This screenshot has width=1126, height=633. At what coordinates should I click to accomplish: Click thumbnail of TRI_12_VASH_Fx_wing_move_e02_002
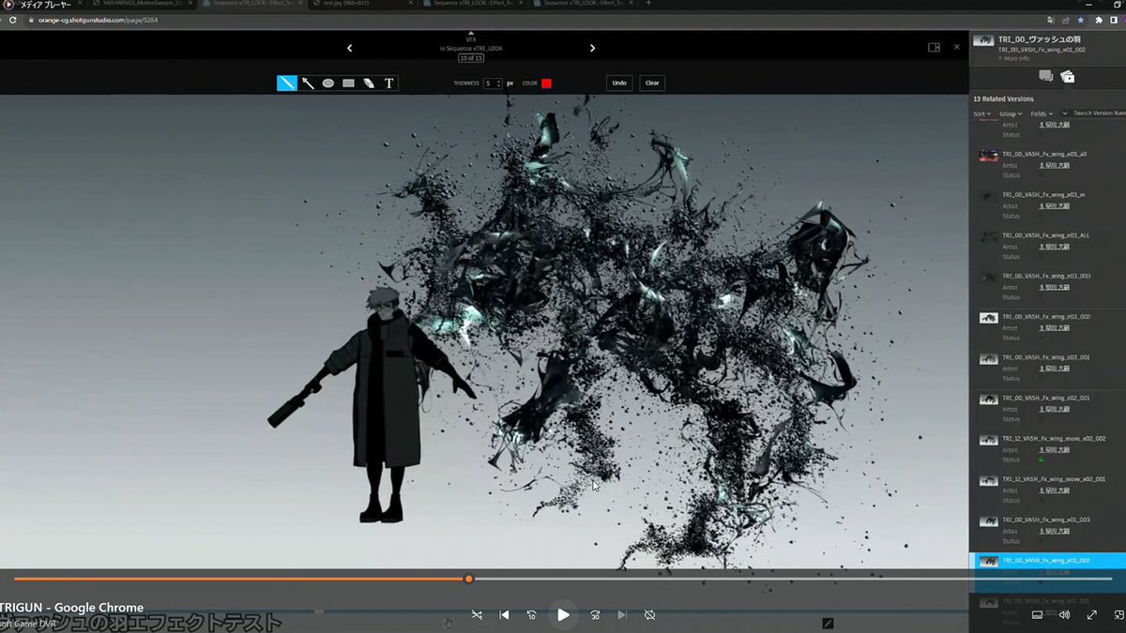988,441
